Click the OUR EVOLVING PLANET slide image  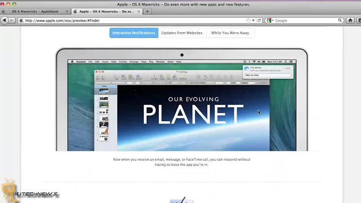(x=194, y=118)
